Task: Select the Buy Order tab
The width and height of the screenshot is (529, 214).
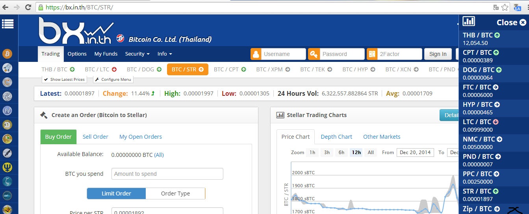Action: [58, 137]
